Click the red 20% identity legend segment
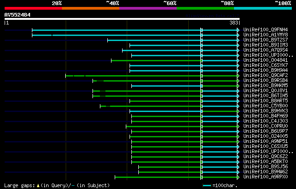Screen dimensions: 296x189 point(33,8)
